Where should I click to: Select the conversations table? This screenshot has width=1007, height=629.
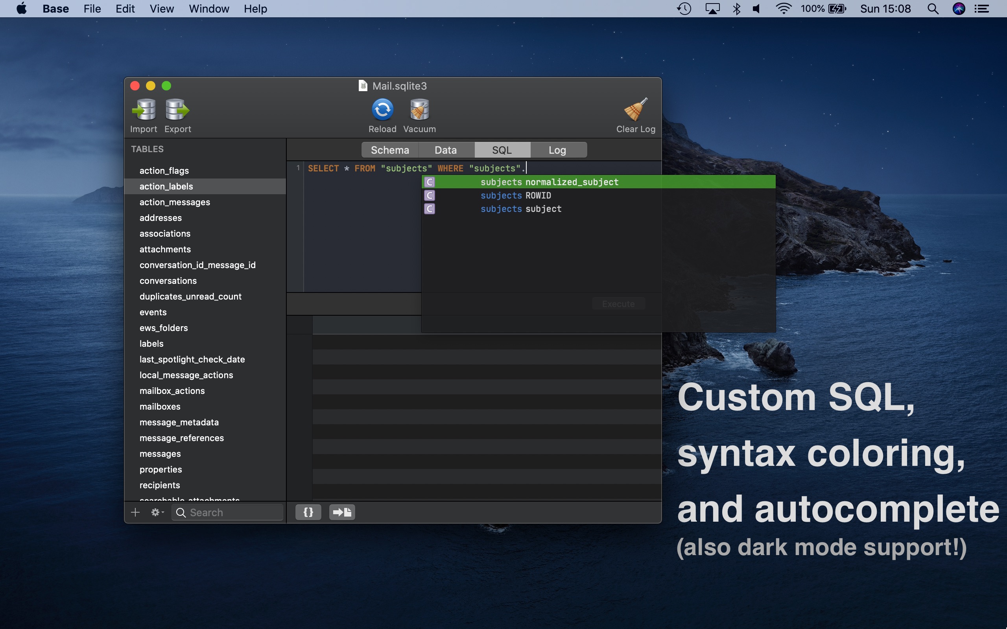pyautogui.click(x=205, y=281)
